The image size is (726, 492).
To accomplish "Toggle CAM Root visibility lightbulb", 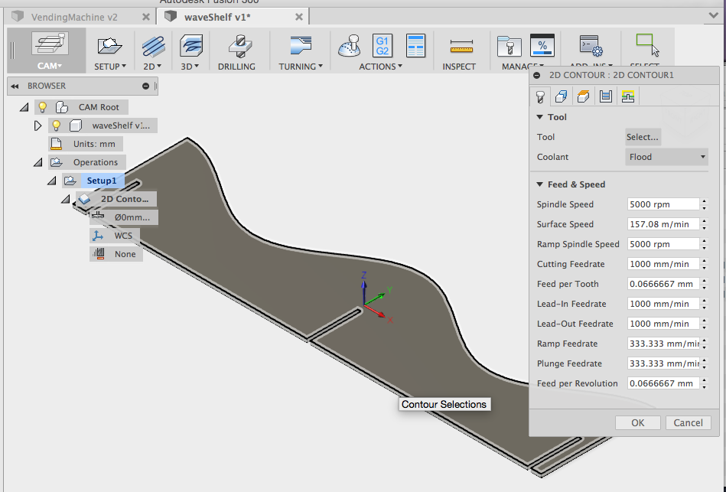I will pos(42,107).
